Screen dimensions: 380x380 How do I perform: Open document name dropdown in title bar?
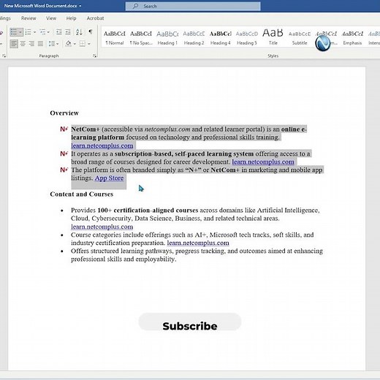(x=80, y=6)
